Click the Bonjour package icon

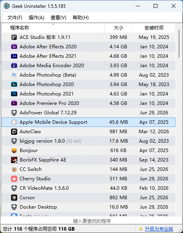[14, 150]
